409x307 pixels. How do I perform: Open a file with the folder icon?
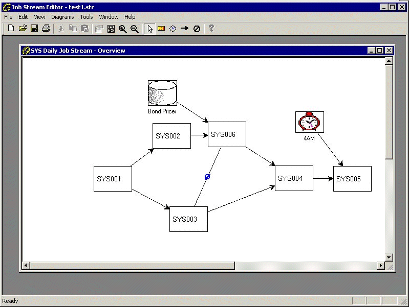[23, 29]
